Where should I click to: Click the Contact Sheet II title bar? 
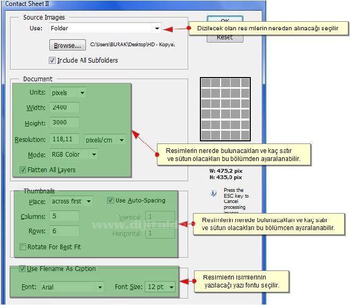pos(134,4)
